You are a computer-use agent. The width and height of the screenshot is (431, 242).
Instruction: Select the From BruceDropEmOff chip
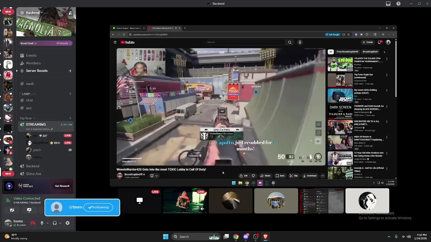(347, 52)
